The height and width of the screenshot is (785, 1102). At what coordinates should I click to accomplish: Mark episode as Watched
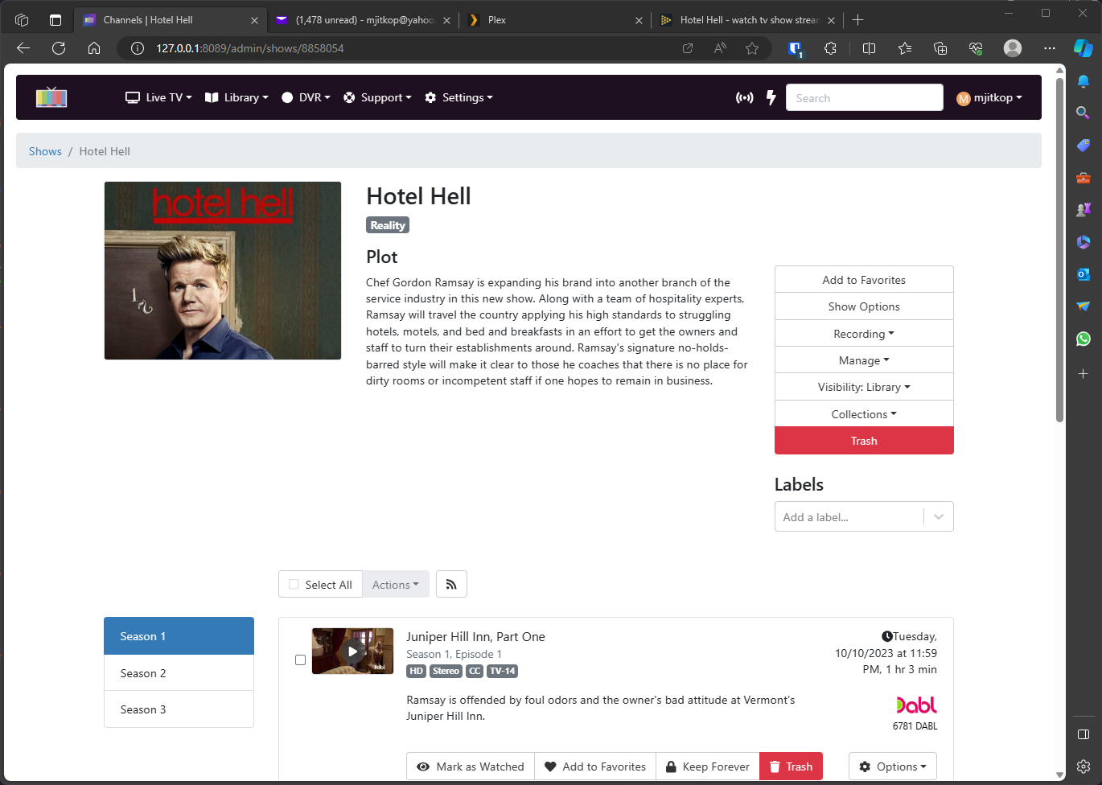point(471,767)
